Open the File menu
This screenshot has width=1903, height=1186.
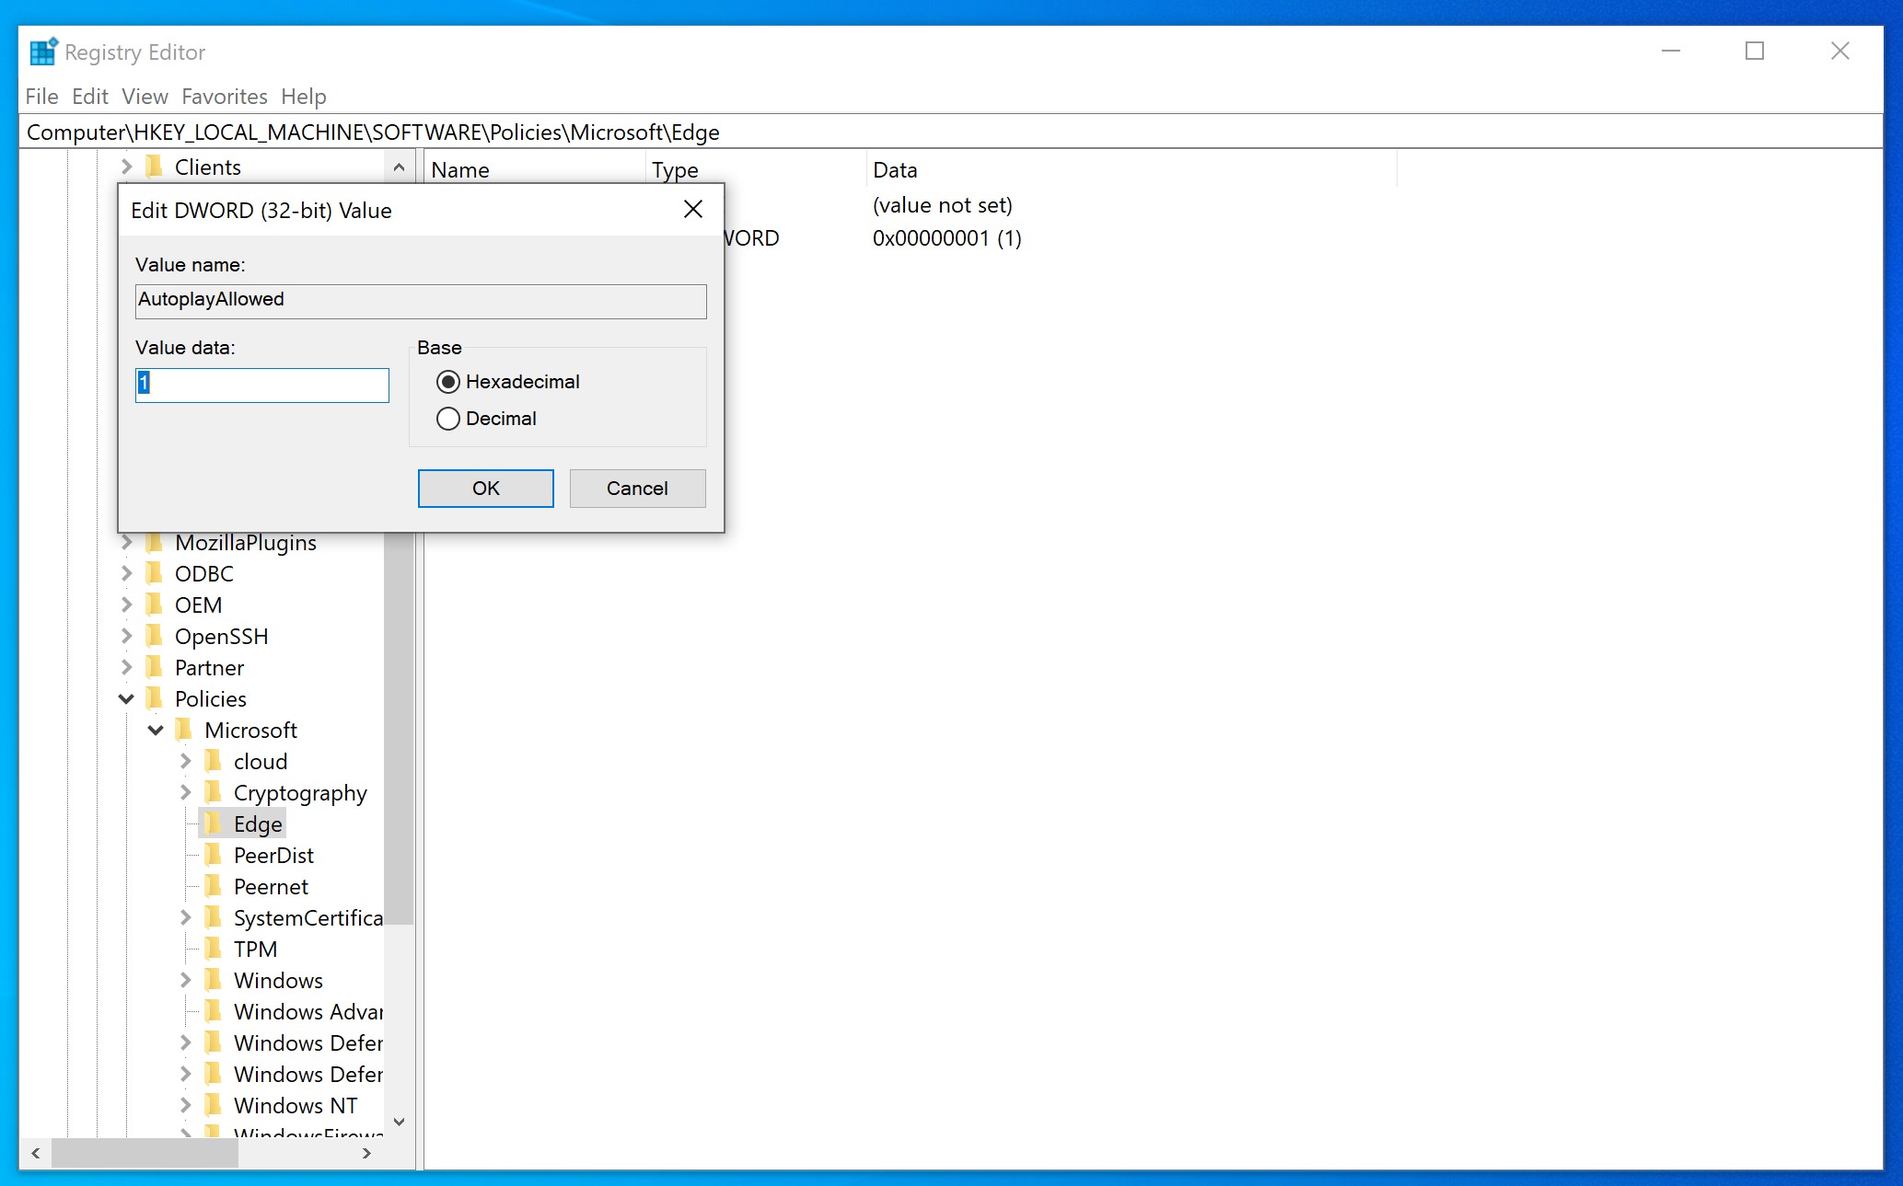[42, 96]
